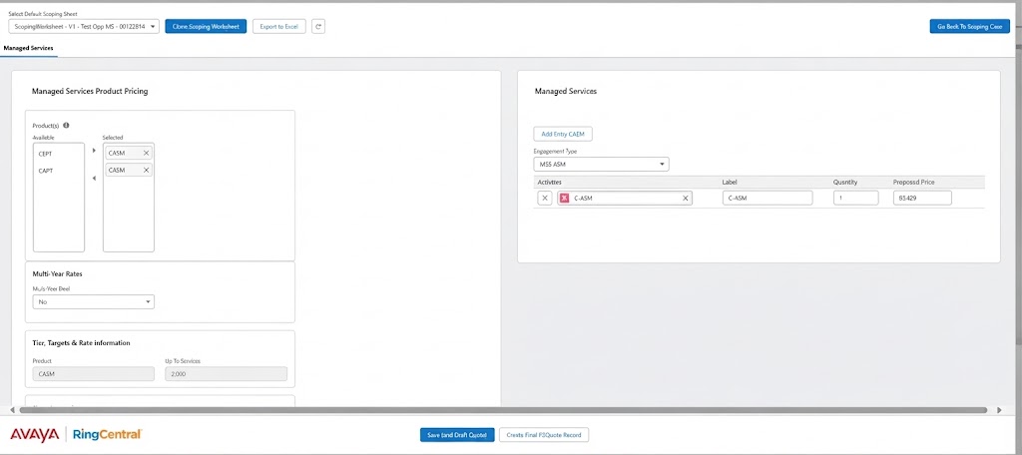Switch to the Managed Services tab
1022x455 pixels.
[28, 48]
